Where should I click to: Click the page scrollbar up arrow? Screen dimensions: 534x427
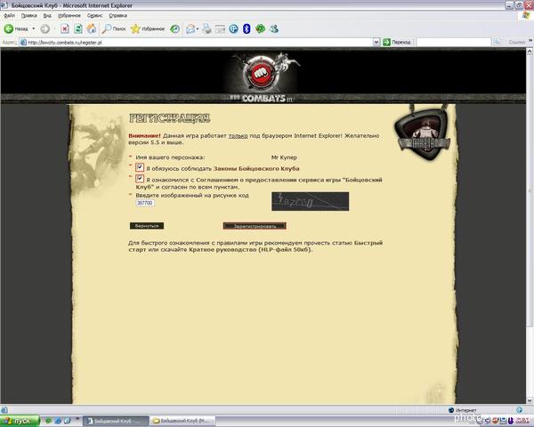530,52
